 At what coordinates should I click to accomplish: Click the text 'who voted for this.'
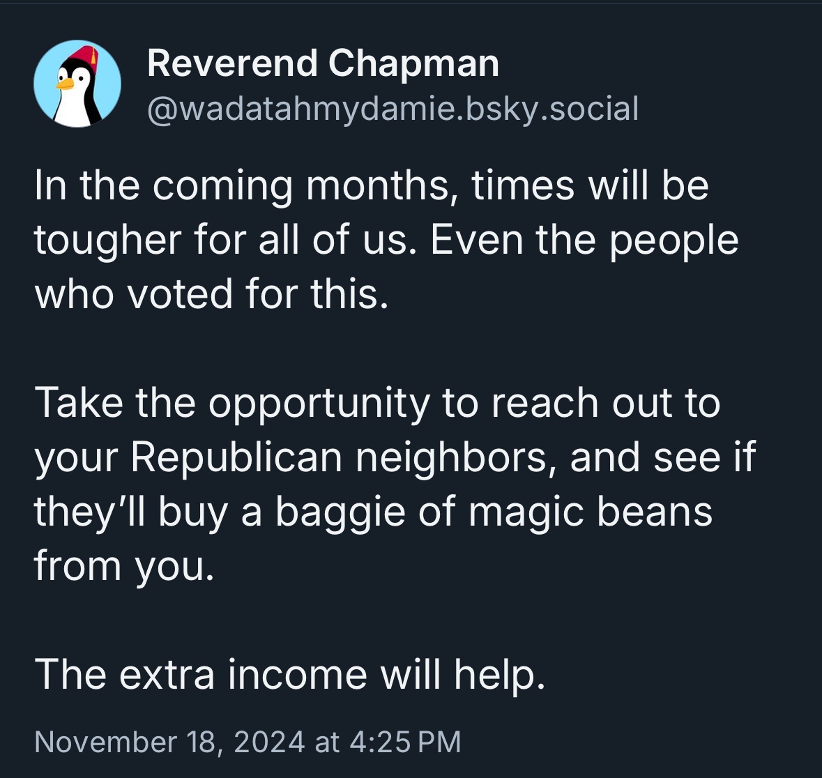tap(212, 293)
